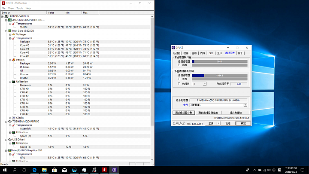Switch to HWMonitor red lightning taskbar icon
The width and height of the screenshot is (309, 174).
(x=104, y=170)
